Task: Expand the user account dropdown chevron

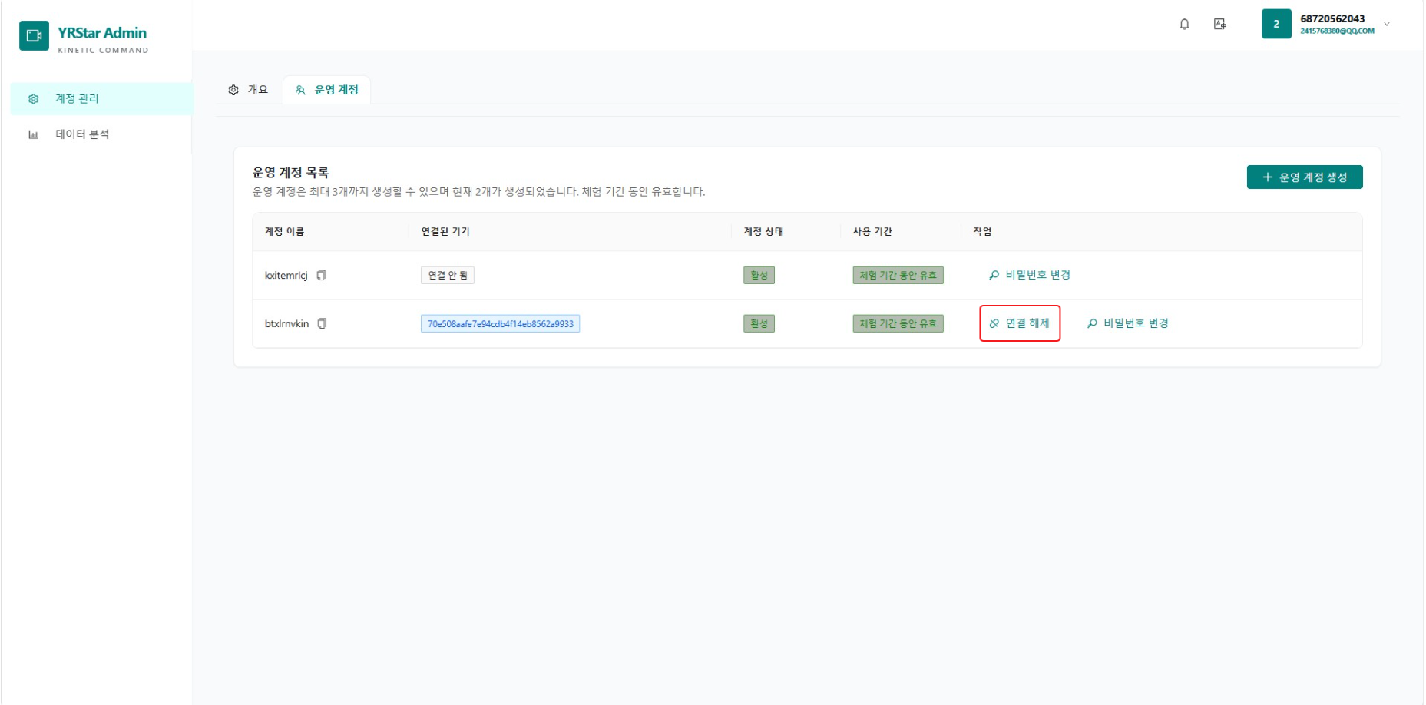Action: pos(1387,24)
